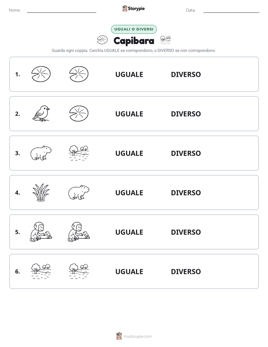Image resolution: width=268 pixels, height=347 pixels.
Task: Click the grass plant picture in row 4
Action: click(x=41, y=192)
